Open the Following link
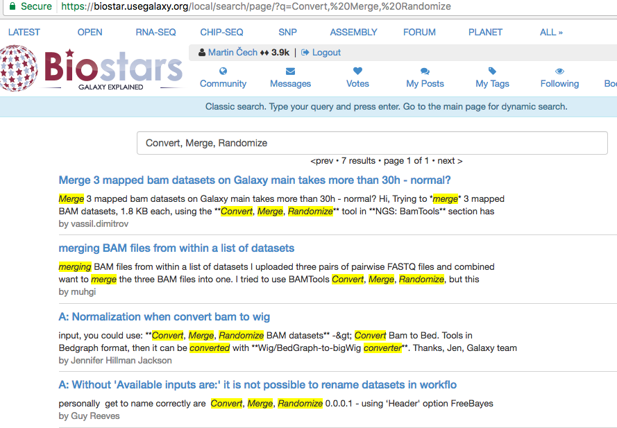This screenshot has height=428, width=617. point(559,83)
